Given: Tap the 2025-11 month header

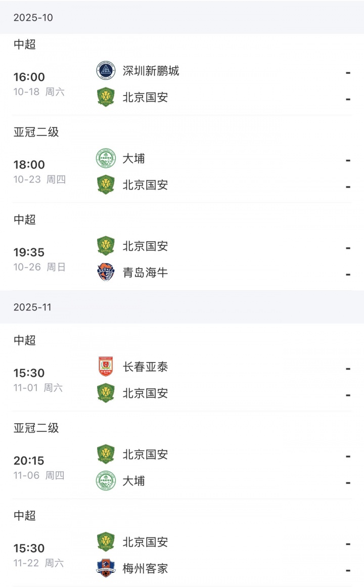Looking at the screenshot, I should 32,307.
